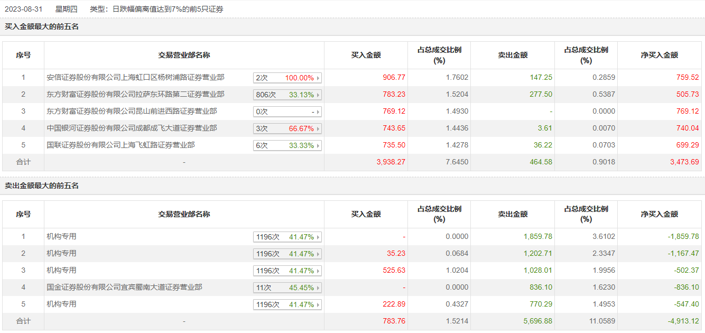Select the 卖出金额最大的前五名 section heading
Screen dimensions: 705x333
42,186
